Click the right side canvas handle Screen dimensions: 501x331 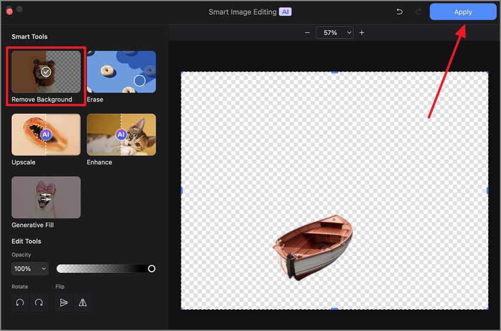click(488, 191)
